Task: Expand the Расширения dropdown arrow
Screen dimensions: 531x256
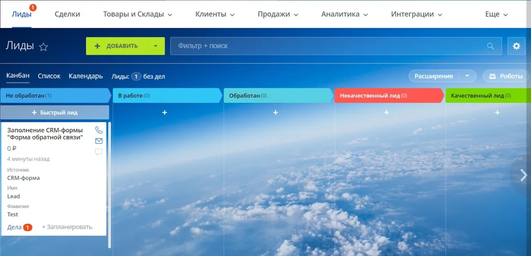Action: click(468, 76)
